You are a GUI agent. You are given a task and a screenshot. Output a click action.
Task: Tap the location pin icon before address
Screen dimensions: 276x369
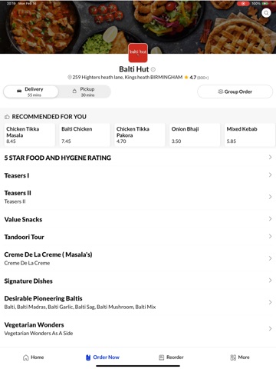pyautogui.click(x=70, y=77)
